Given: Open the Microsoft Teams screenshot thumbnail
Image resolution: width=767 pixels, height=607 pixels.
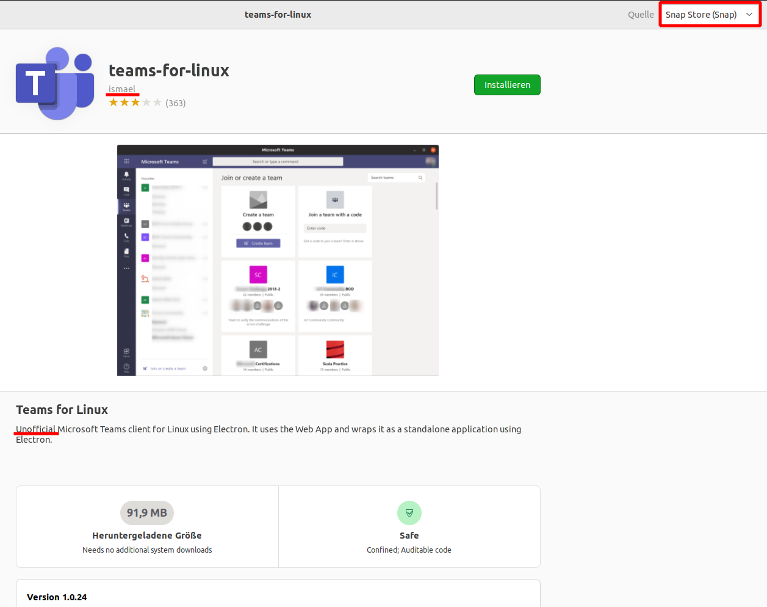Looking at the screenshot, I should [278, 260].
